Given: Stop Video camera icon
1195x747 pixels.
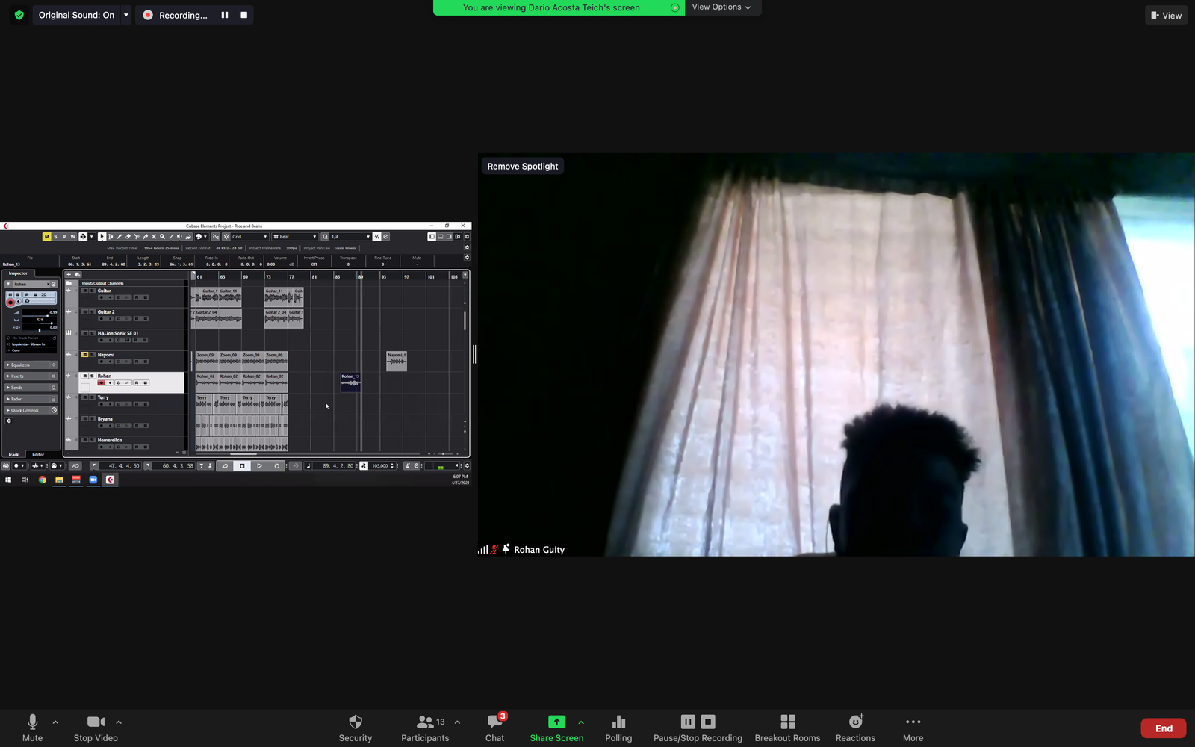Looking at the screenshot, I should click(96, 722).
